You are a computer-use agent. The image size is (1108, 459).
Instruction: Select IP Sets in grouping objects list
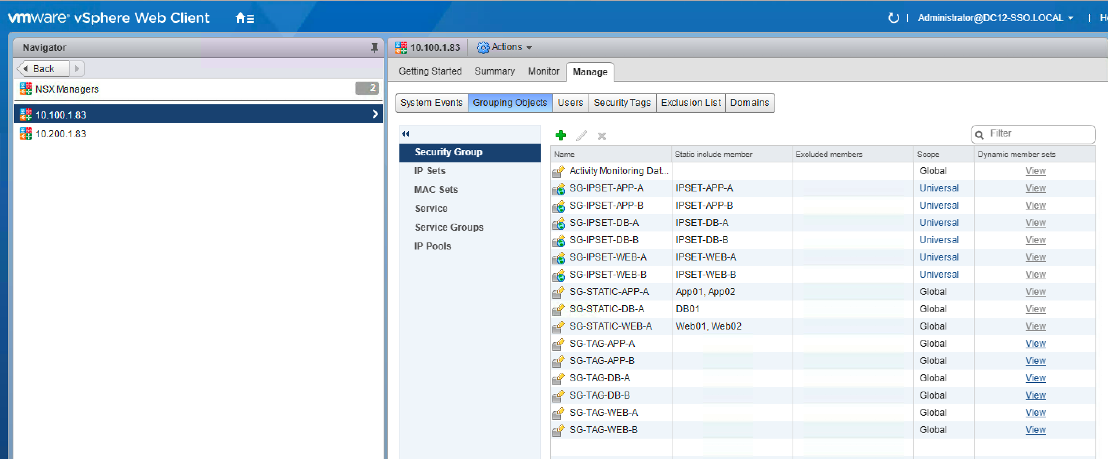click(429, 171)
